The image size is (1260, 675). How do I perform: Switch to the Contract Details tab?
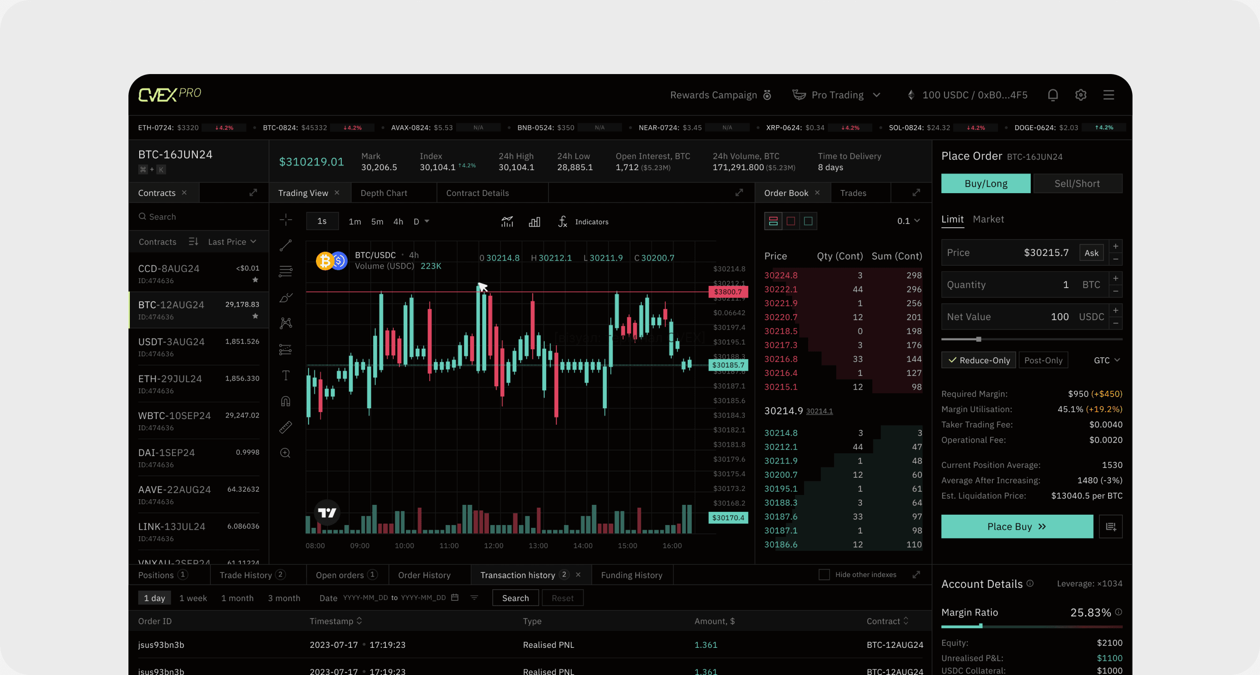pyautogui.click(x=477, y=193)
